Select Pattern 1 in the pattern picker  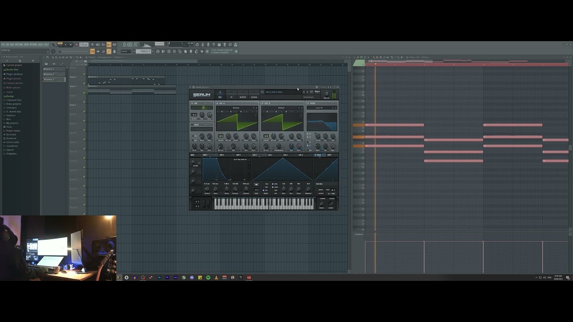[x=54, y=69]
